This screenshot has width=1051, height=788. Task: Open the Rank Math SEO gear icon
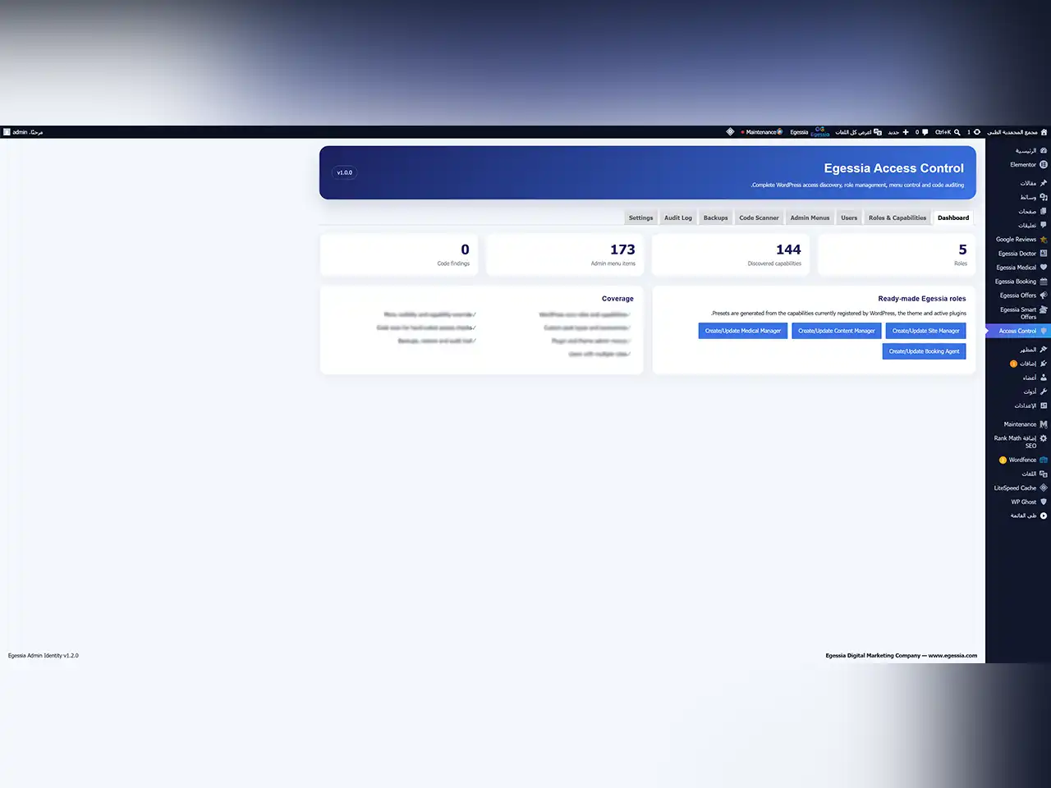click(1044, 438)
